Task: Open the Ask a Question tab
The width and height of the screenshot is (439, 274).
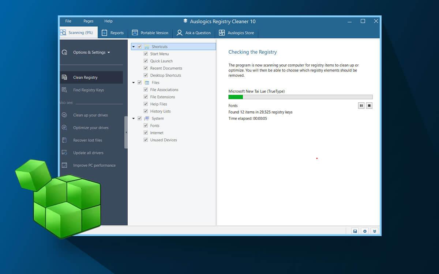Action: pyautogui.click(x=194, y=33)
